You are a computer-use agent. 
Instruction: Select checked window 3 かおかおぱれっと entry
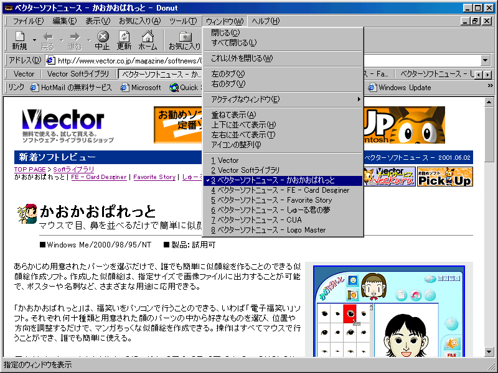pyautogui.click(x=283, y=180)
